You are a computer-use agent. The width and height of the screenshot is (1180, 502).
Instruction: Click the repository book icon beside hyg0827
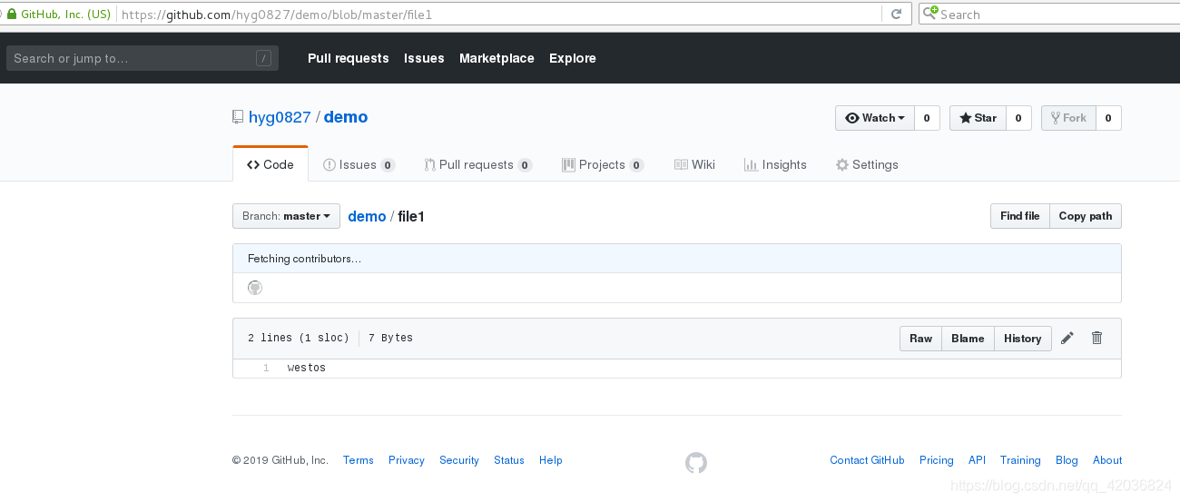coord(238,117)
